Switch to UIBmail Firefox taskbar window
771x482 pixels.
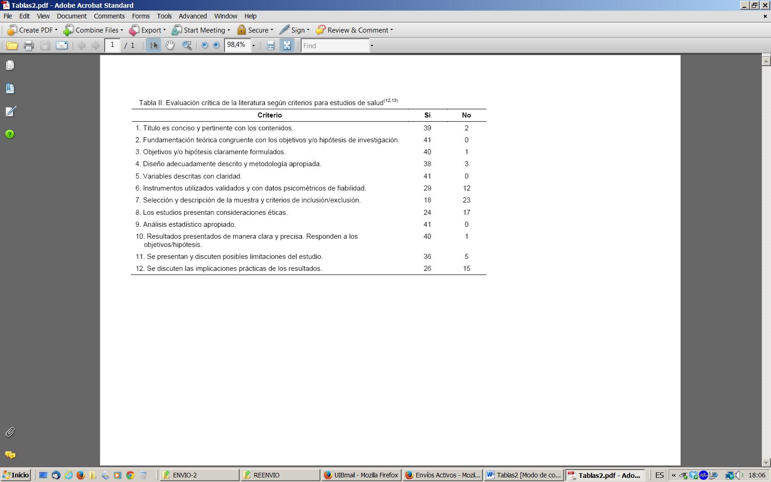pyautogui.click(x=361, y=475)
